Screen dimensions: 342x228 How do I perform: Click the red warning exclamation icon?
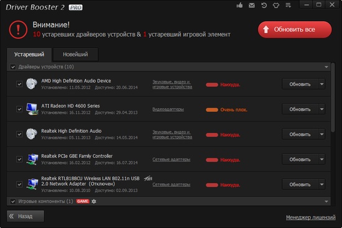18,30
